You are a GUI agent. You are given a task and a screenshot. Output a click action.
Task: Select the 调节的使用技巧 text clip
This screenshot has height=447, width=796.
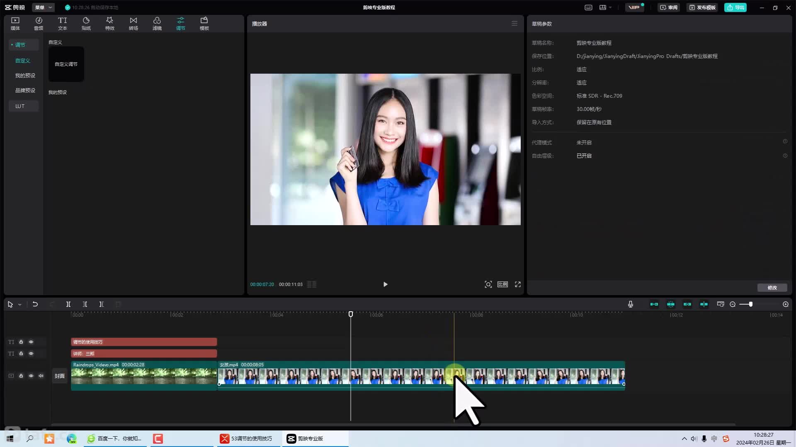pyautogui.click(x=144, y=342)
